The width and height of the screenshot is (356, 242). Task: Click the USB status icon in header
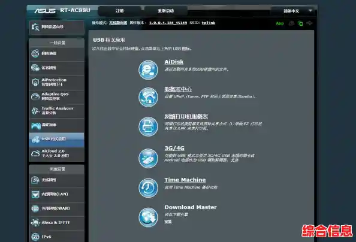click(x=309, y=23)
